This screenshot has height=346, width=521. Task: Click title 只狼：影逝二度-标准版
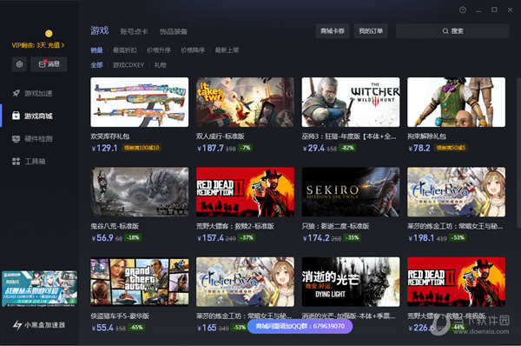[335, 226]
